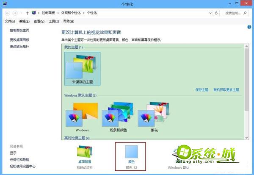
Task: Open the 文件(F) menu
Action: [10, 21]
